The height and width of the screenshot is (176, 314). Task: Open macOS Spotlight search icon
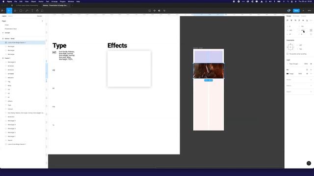[x=288, y=1]
